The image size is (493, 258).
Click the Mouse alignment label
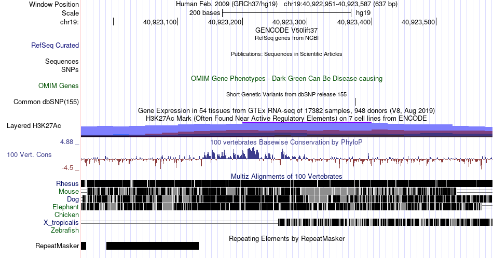pyautogui.click(x=69, y=192)
